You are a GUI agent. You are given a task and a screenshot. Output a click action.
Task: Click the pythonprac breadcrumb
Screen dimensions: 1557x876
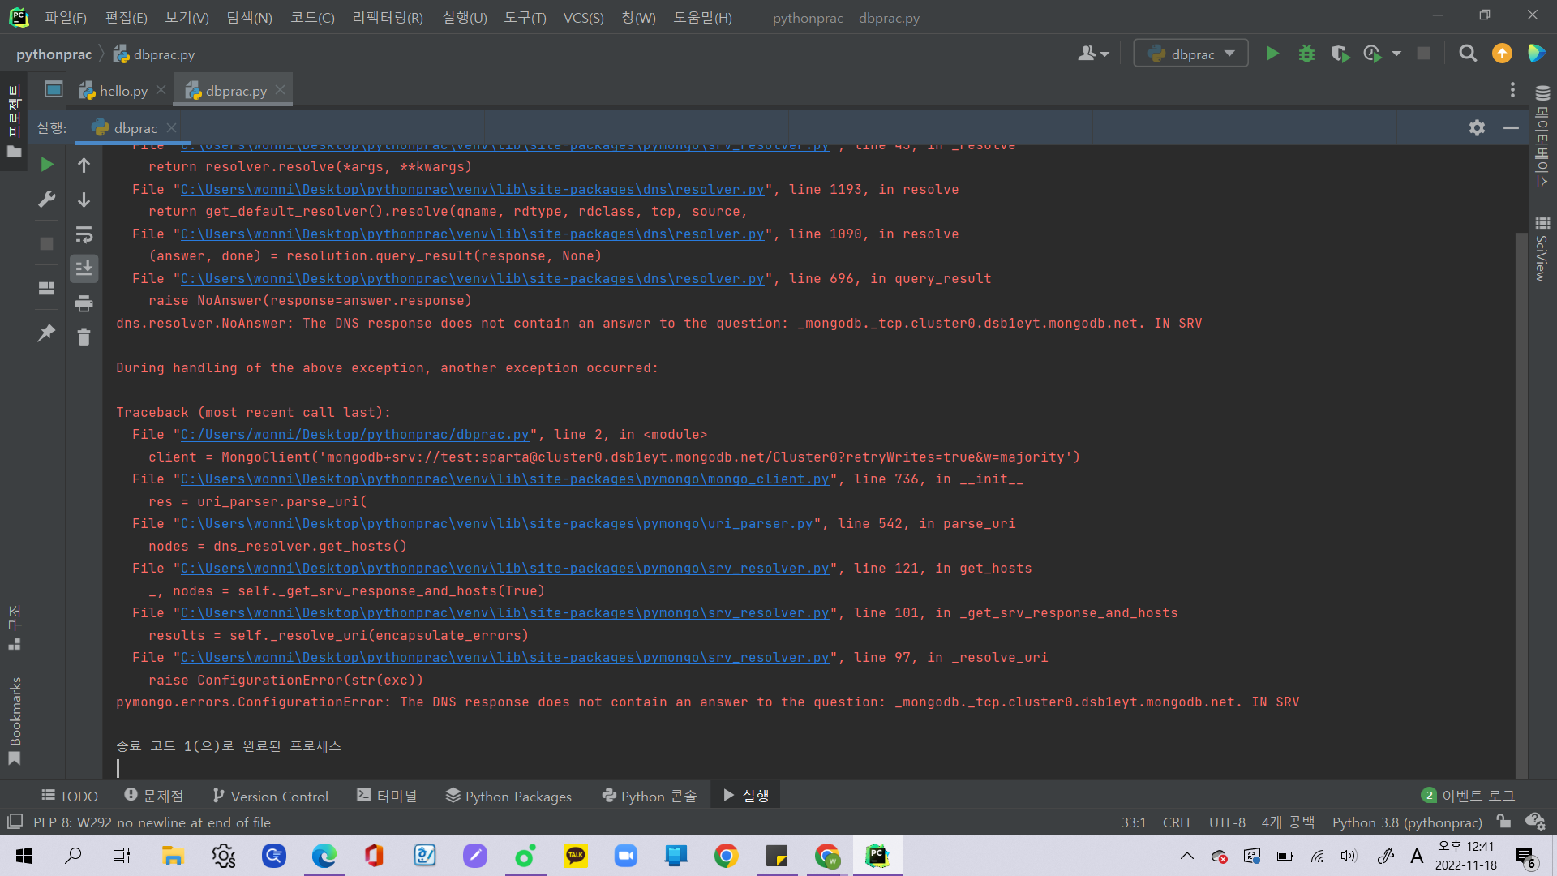54,54
